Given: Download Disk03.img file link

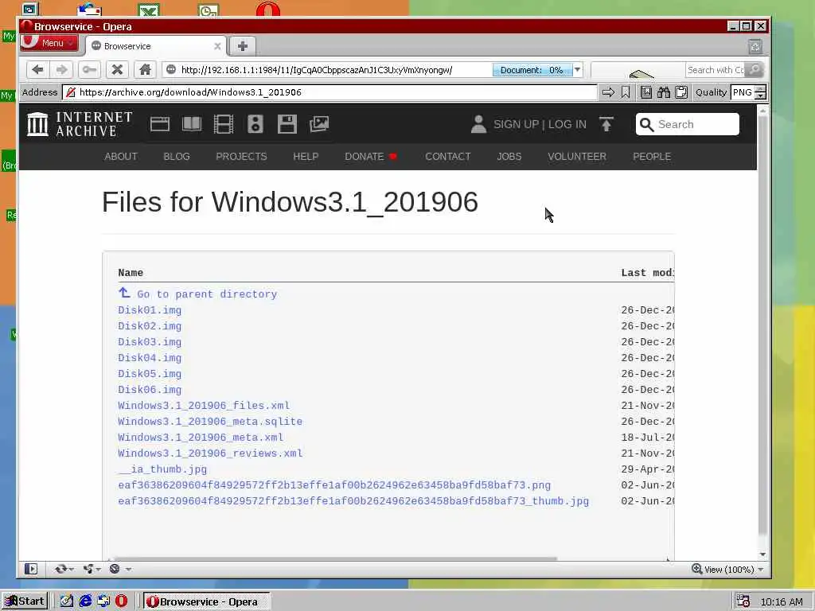Looking at the screenshot, I should [x=150, y=342].
